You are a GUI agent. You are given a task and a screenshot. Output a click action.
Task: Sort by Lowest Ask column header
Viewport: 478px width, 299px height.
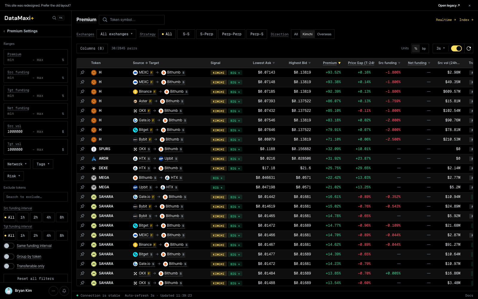click(264, 63)
